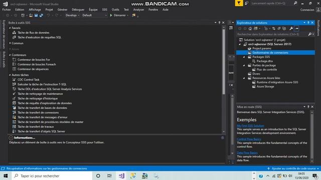Open the Déboguer menu
Viewport: 321px width, 180px height.
[x=78, y=9]
